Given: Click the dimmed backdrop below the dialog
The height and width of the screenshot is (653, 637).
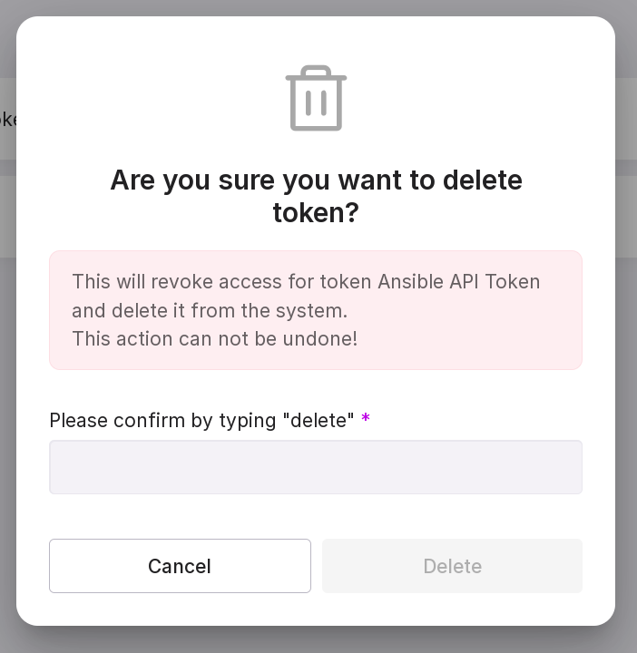Looking at the screenshot, I should tap(316, 640).
